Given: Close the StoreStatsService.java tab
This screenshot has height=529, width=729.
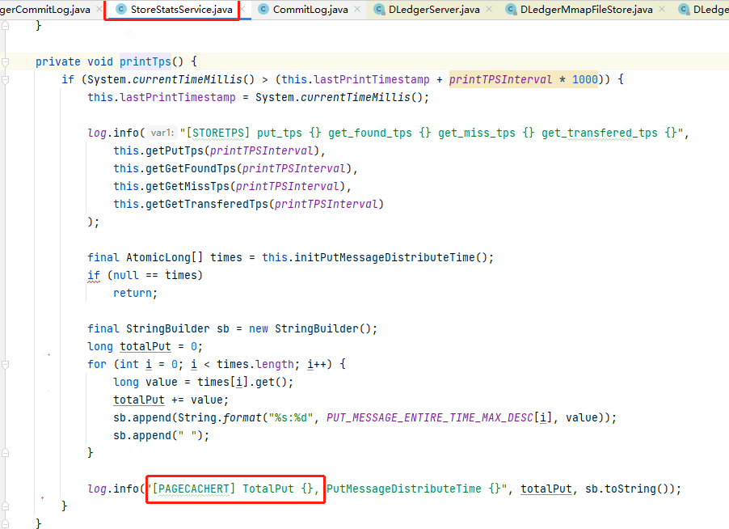Looking at the screenshot, I should point(242,10).
